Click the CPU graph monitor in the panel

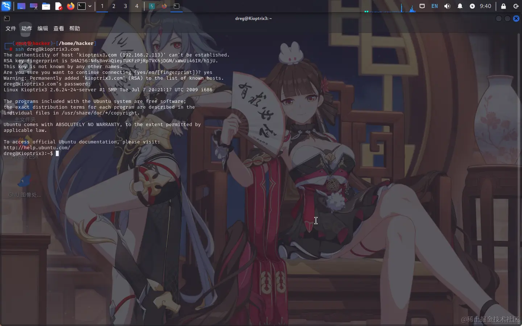[390, 7]
